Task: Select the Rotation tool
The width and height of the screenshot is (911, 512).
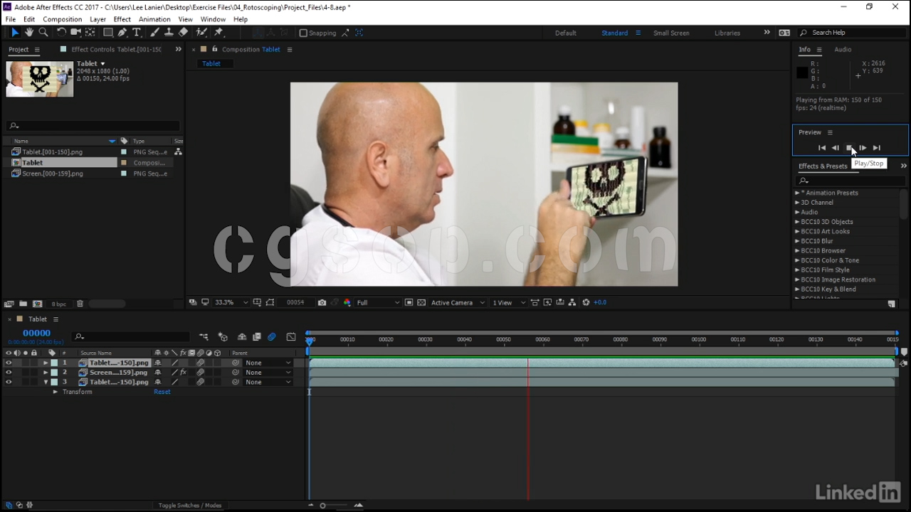Action: [61, 33]
